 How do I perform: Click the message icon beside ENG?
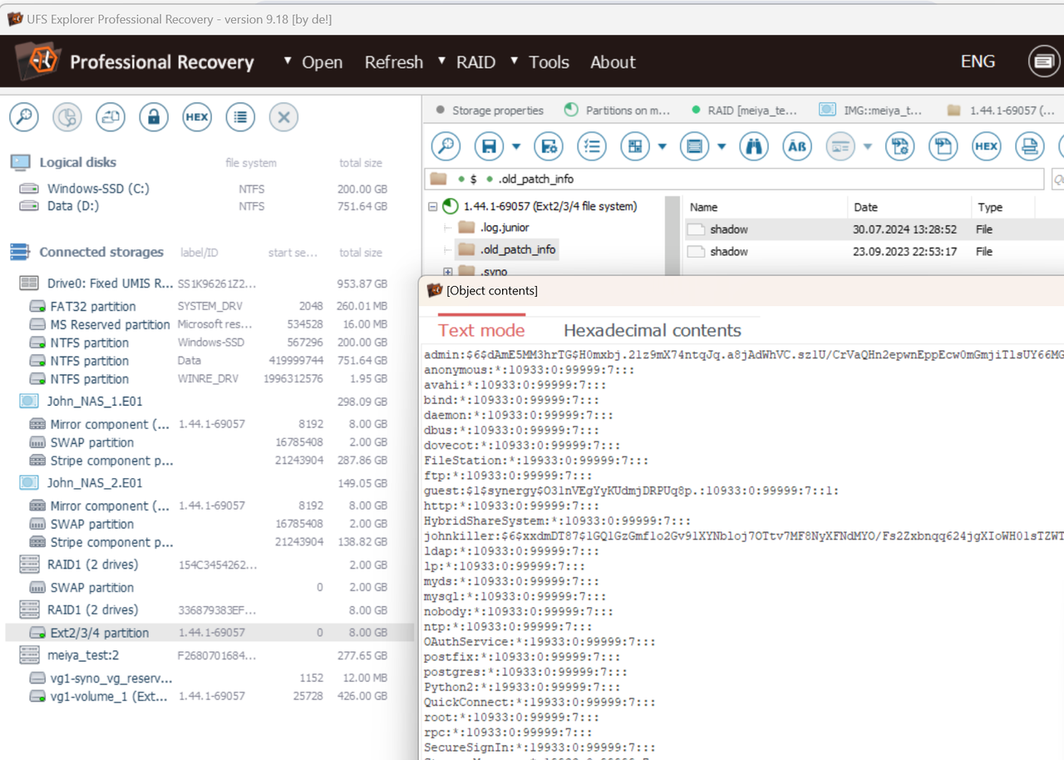1044,62
